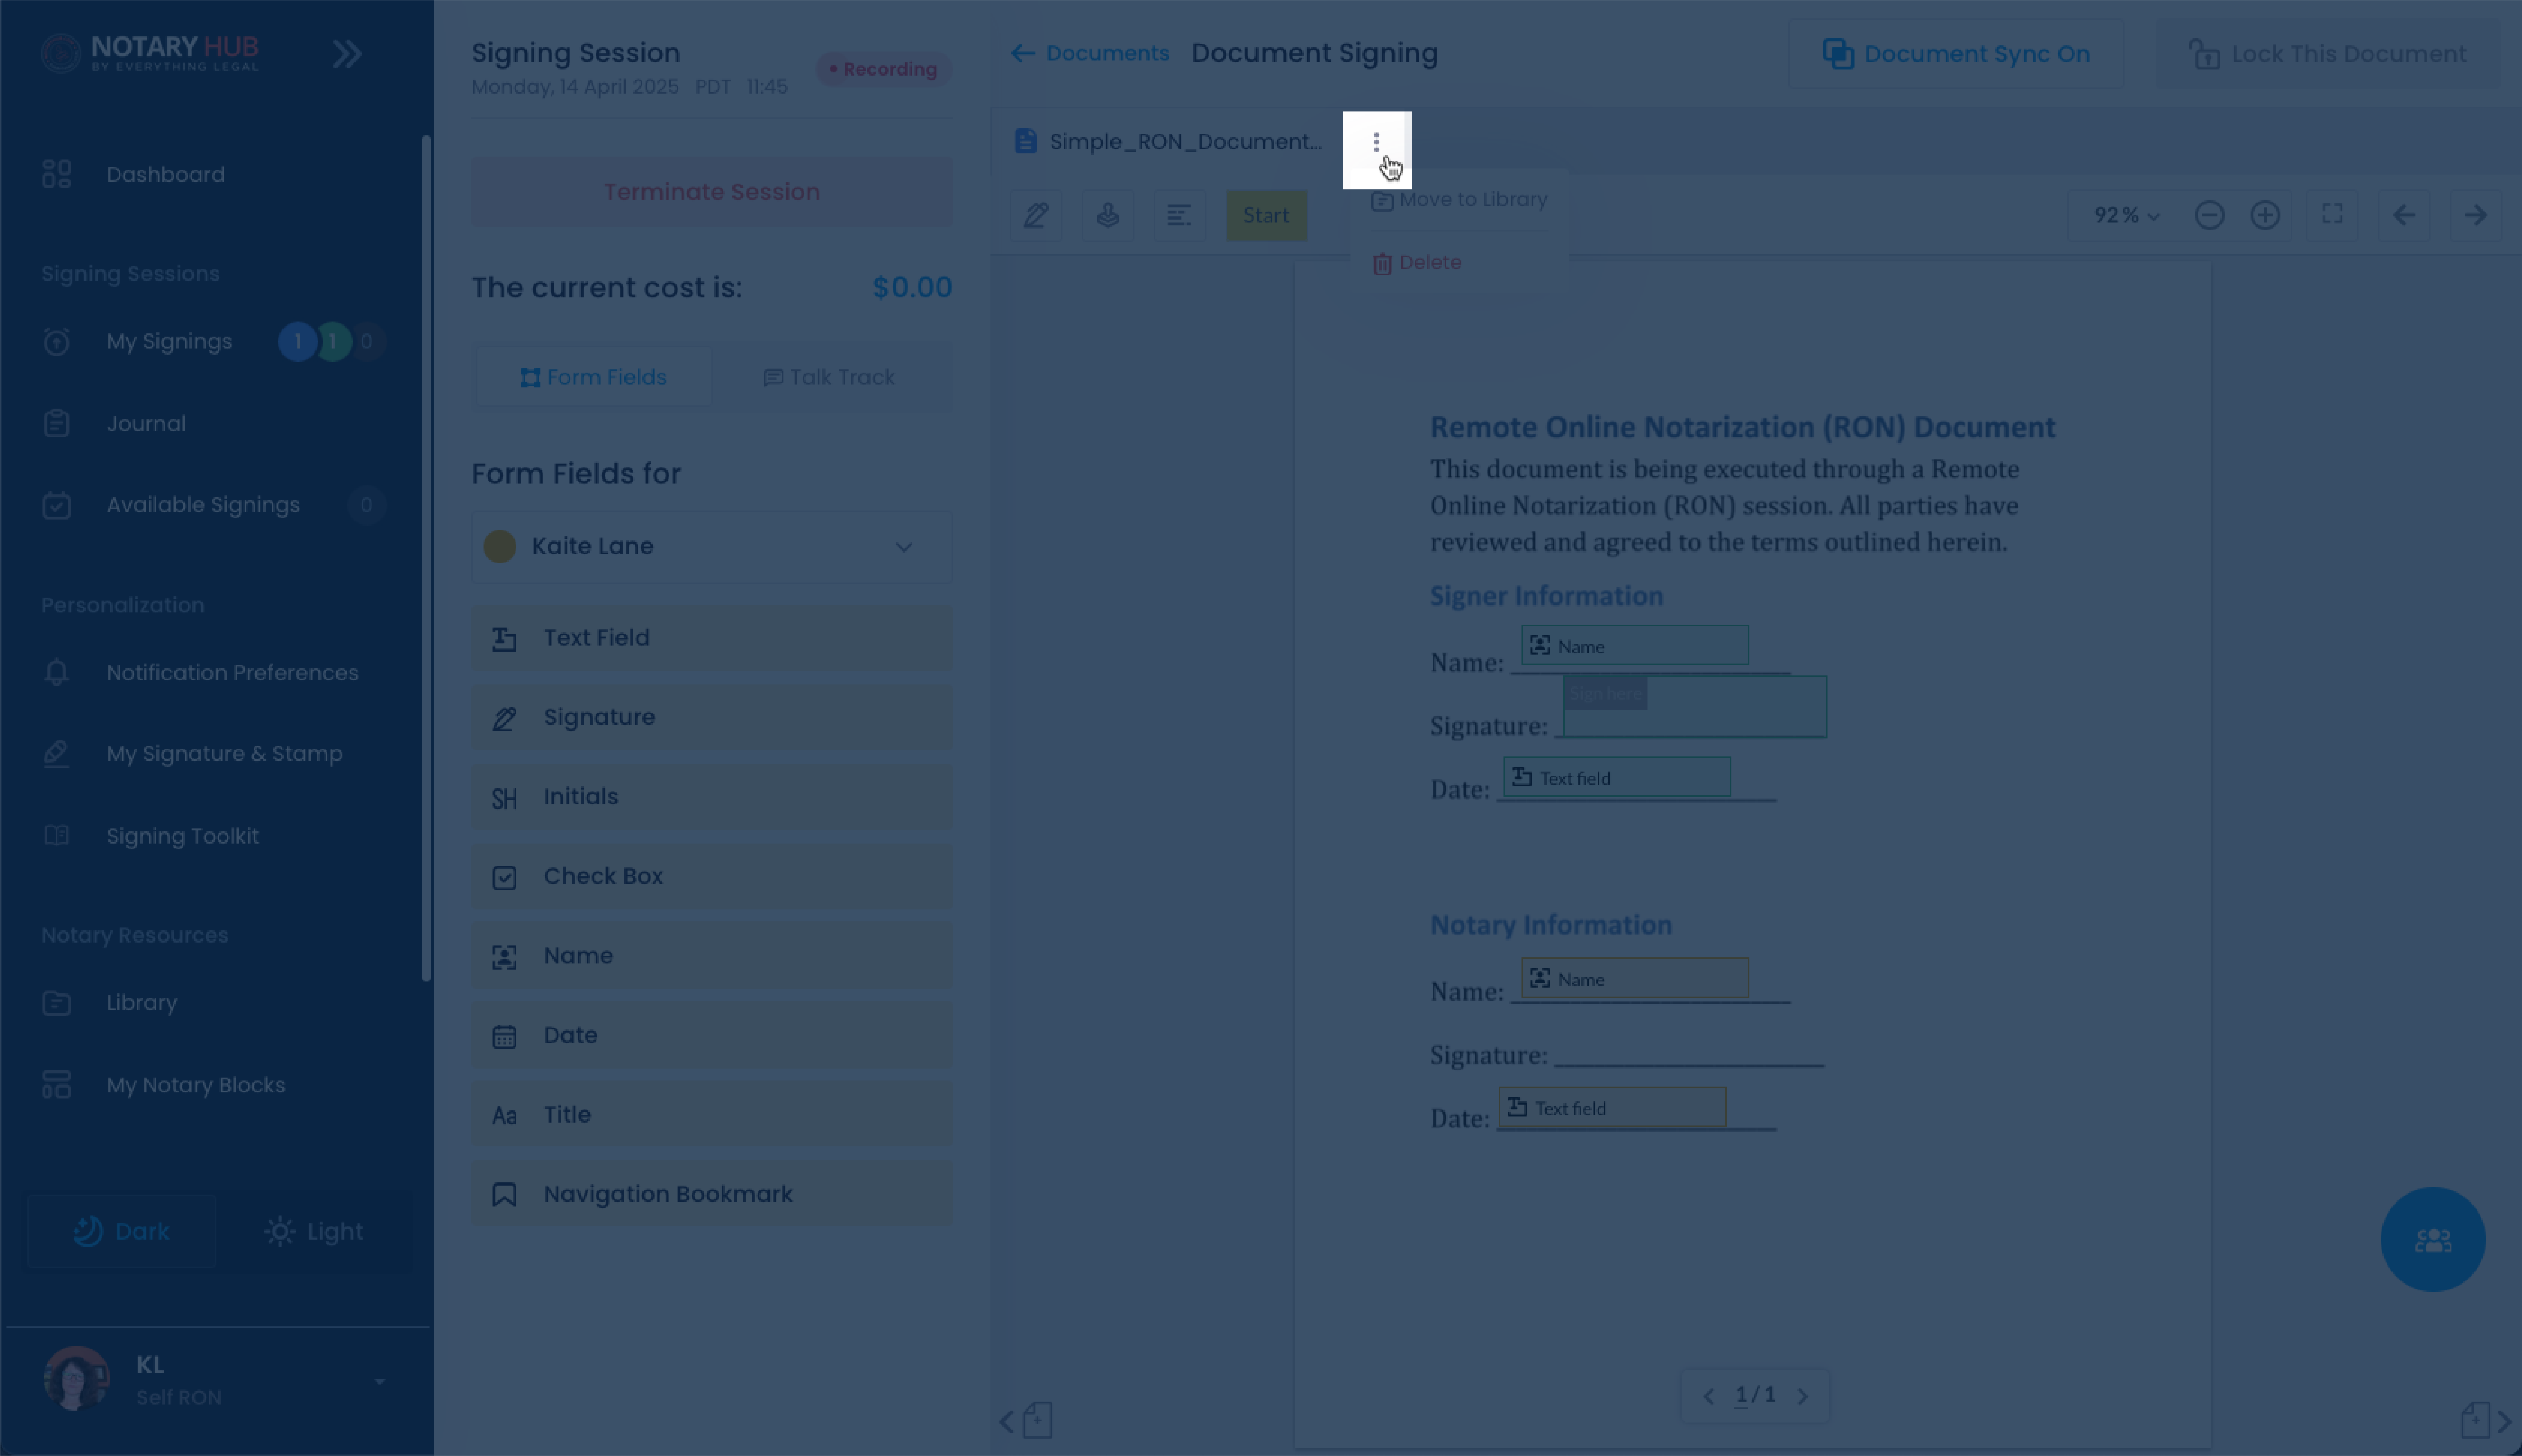Add a Signature form field
This screenshot has width=2522, height=1456.
click(x=712, y=718)
